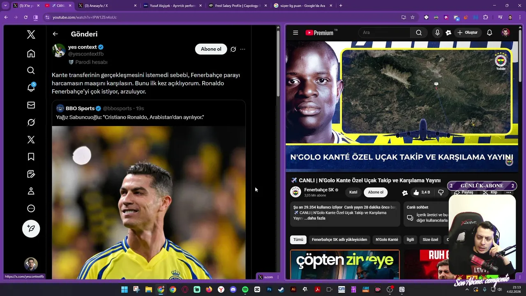Image resolution: width=526 pixels, height=296 pixels.
Task: Click YouTube 'Abone ol' subscribe button
Action: coord(376,192)
